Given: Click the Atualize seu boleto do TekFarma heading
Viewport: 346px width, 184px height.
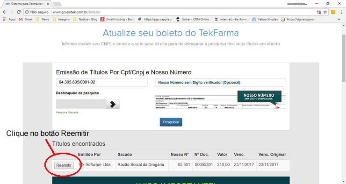Looking at the screenshot, I should 171,33.
